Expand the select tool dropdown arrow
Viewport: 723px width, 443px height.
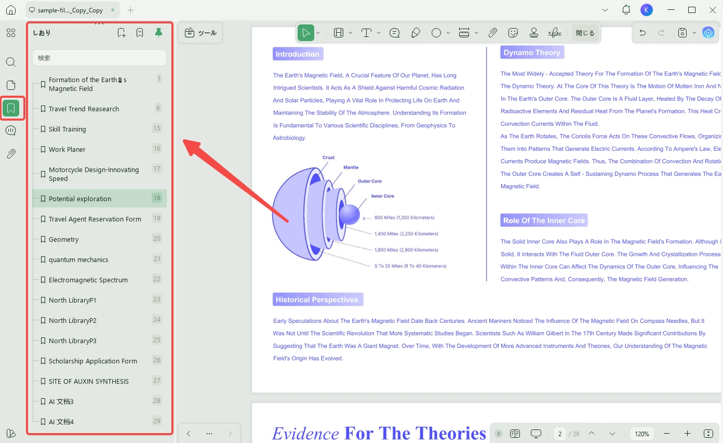coord(318,33)
